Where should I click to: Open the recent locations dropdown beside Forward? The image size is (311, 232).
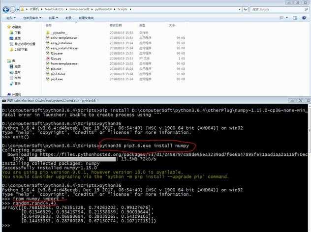tap(17, 9)
